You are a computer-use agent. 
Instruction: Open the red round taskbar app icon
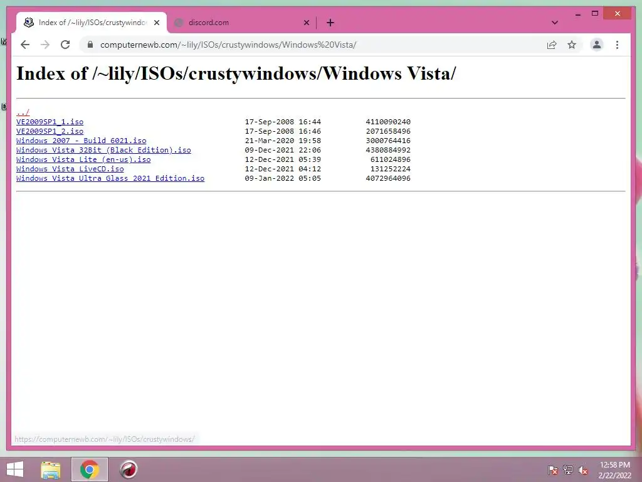129,469
